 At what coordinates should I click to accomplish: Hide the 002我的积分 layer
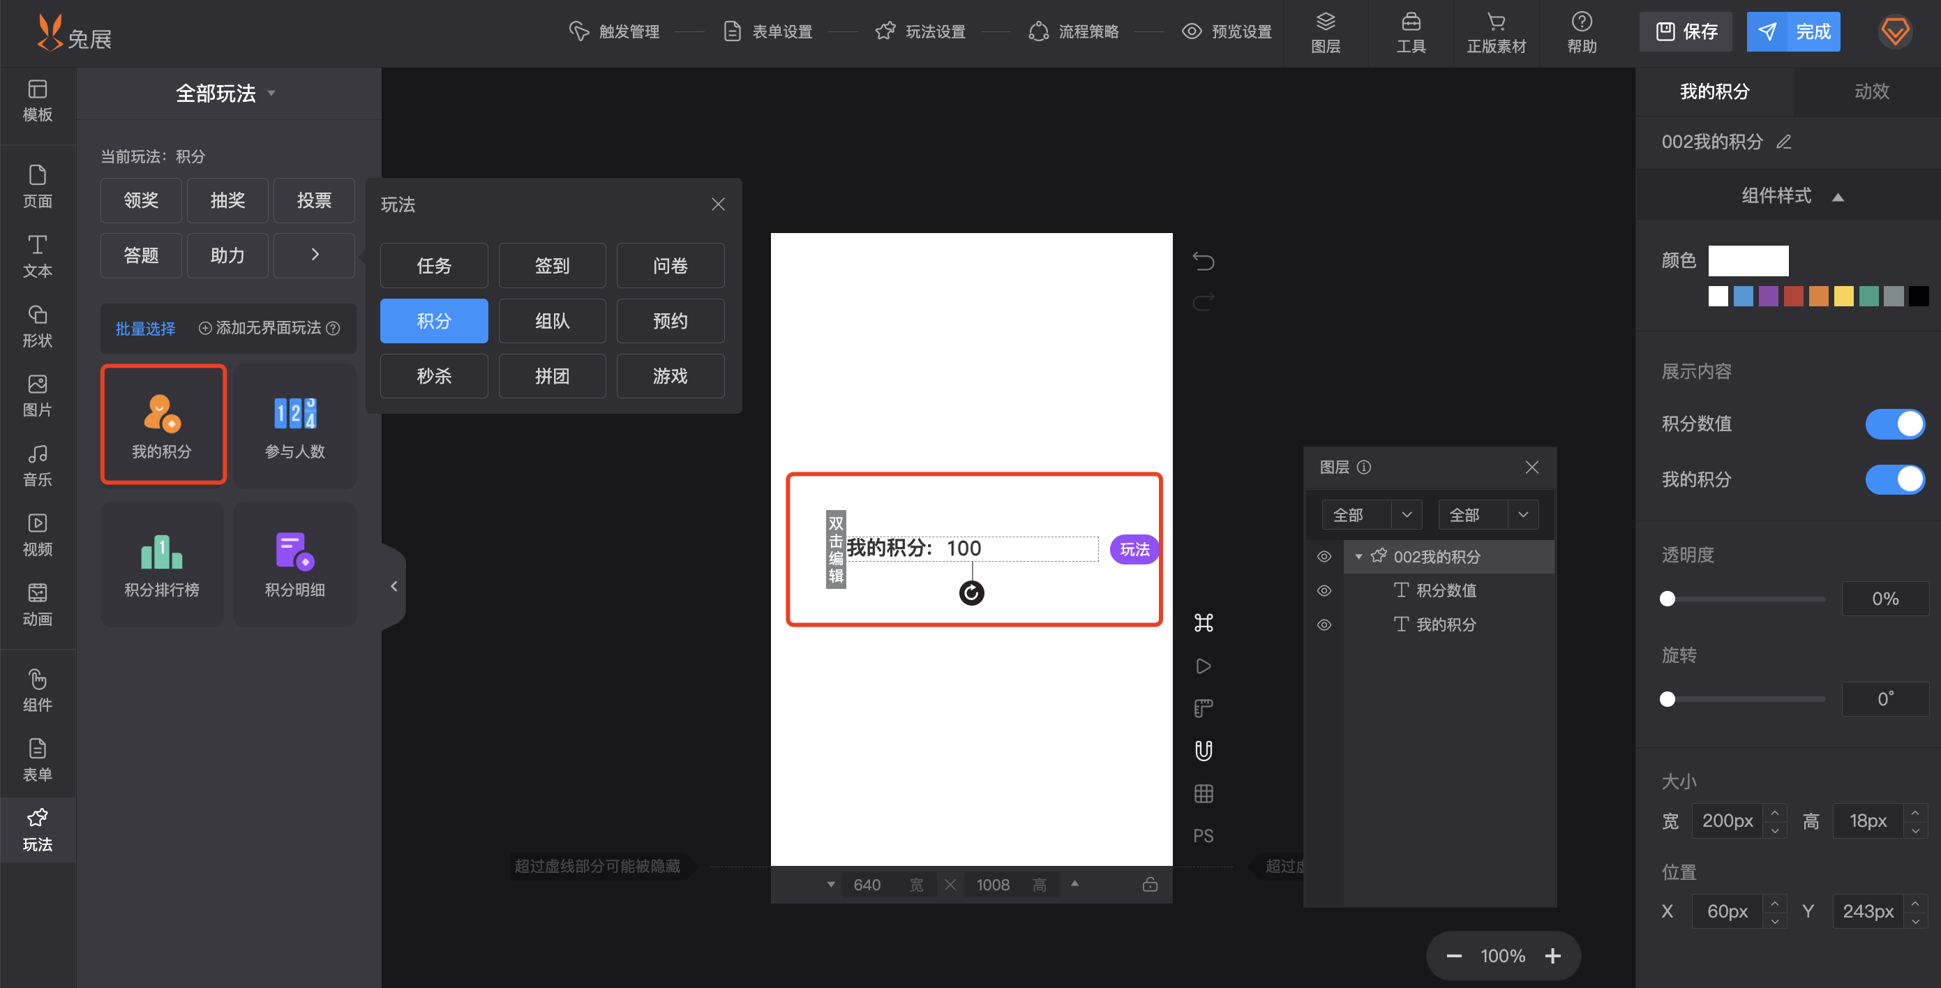(1324, 556)
